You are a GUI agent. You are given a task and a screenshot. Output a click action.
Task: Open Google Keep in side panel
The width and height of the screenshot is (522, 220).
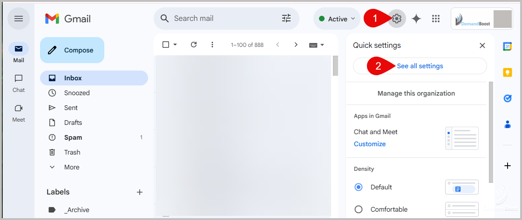pyautogui.click(x=508, y=72)
